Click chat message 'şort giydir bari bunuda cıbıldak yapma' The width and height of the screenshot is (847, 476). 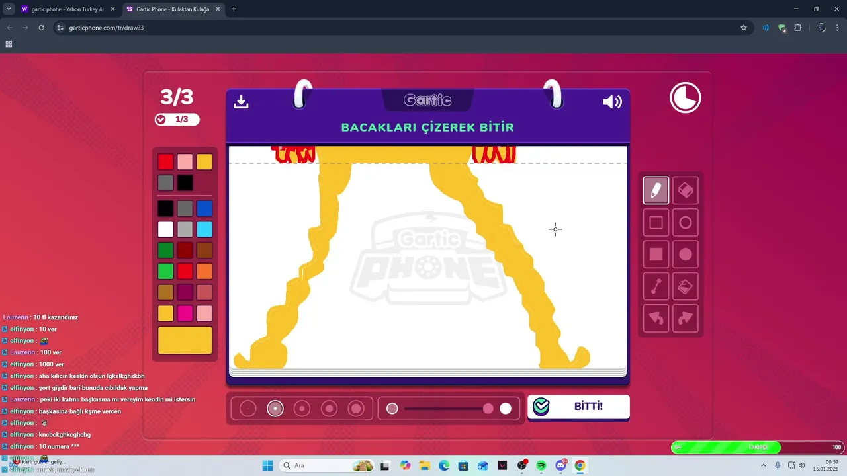93,387
